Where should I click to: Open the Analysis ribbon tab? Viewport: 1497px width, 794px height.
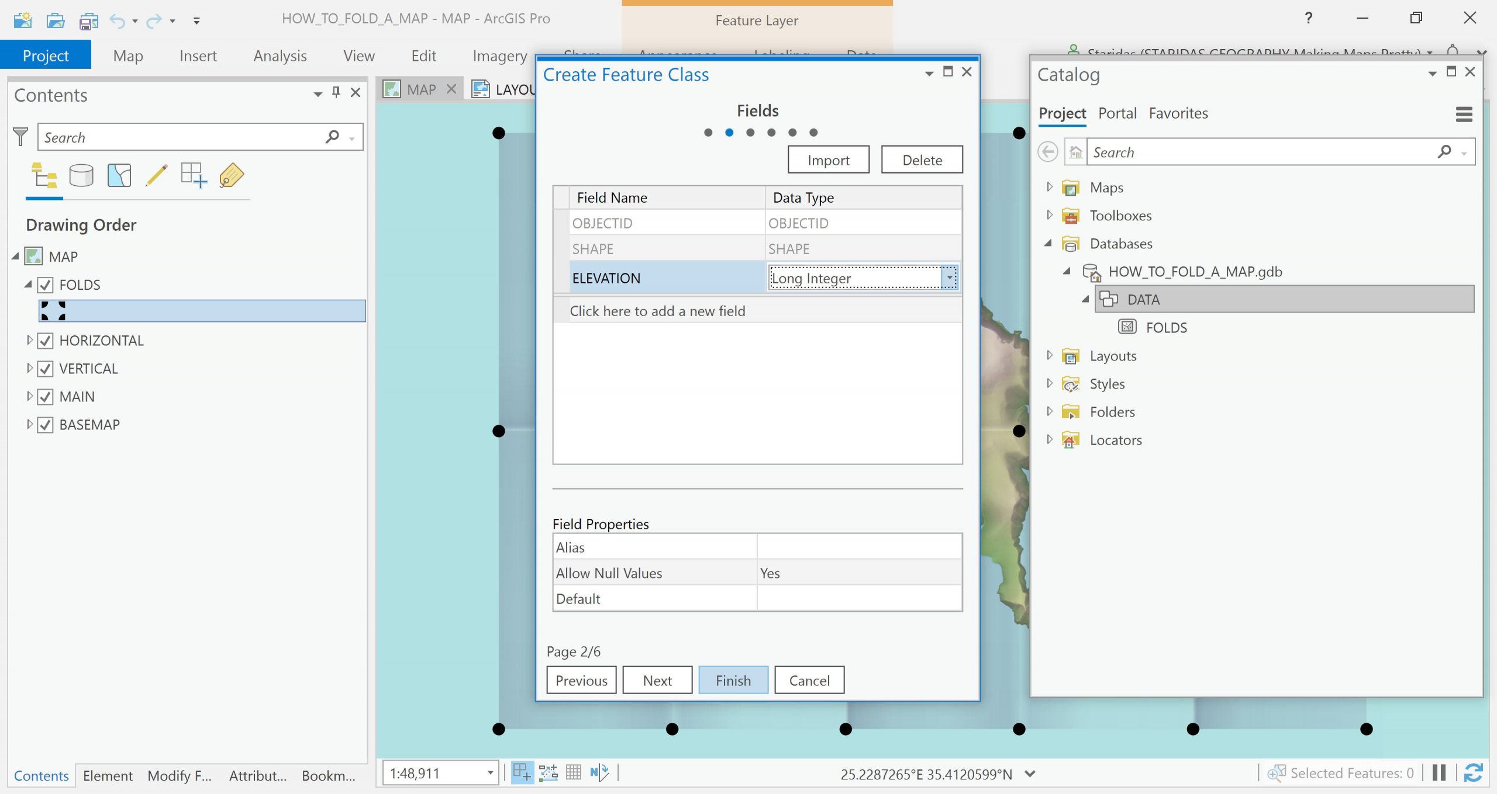tap(280, 56)
